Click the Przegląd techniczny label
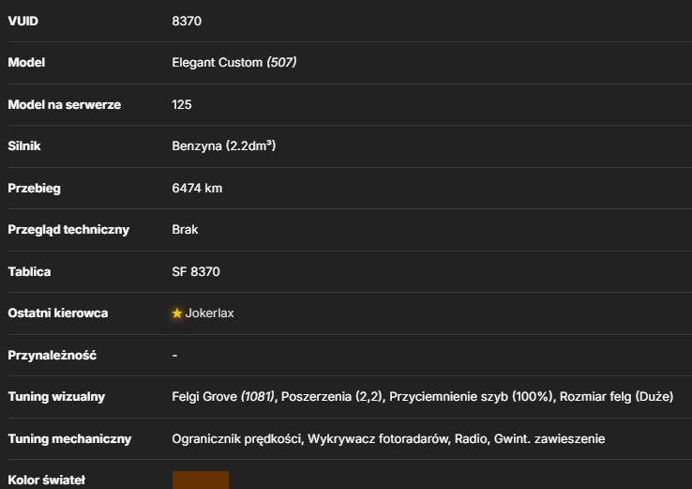Screen dimensions: 692x489 point(68,230)
